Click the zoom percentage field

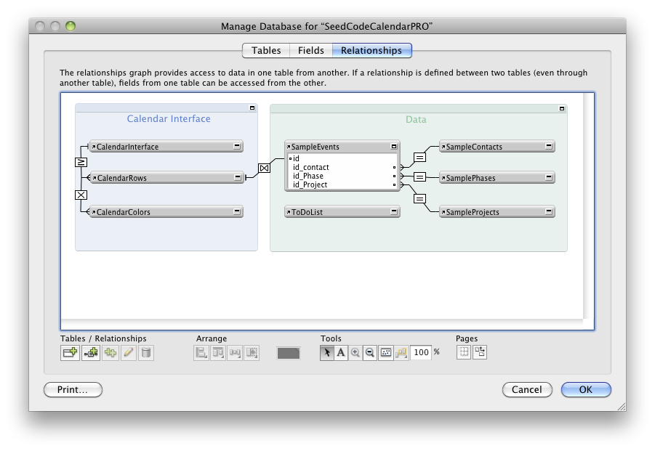coord(421,352)
